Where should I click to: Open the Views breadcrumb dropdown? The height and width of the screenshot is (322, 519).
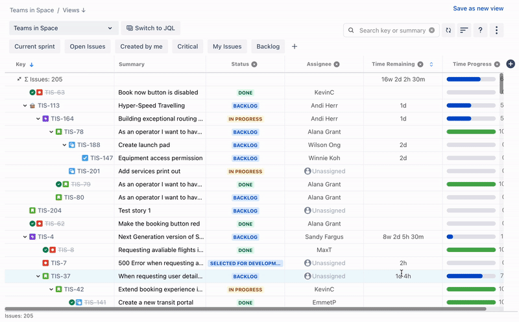coord(74,10)
